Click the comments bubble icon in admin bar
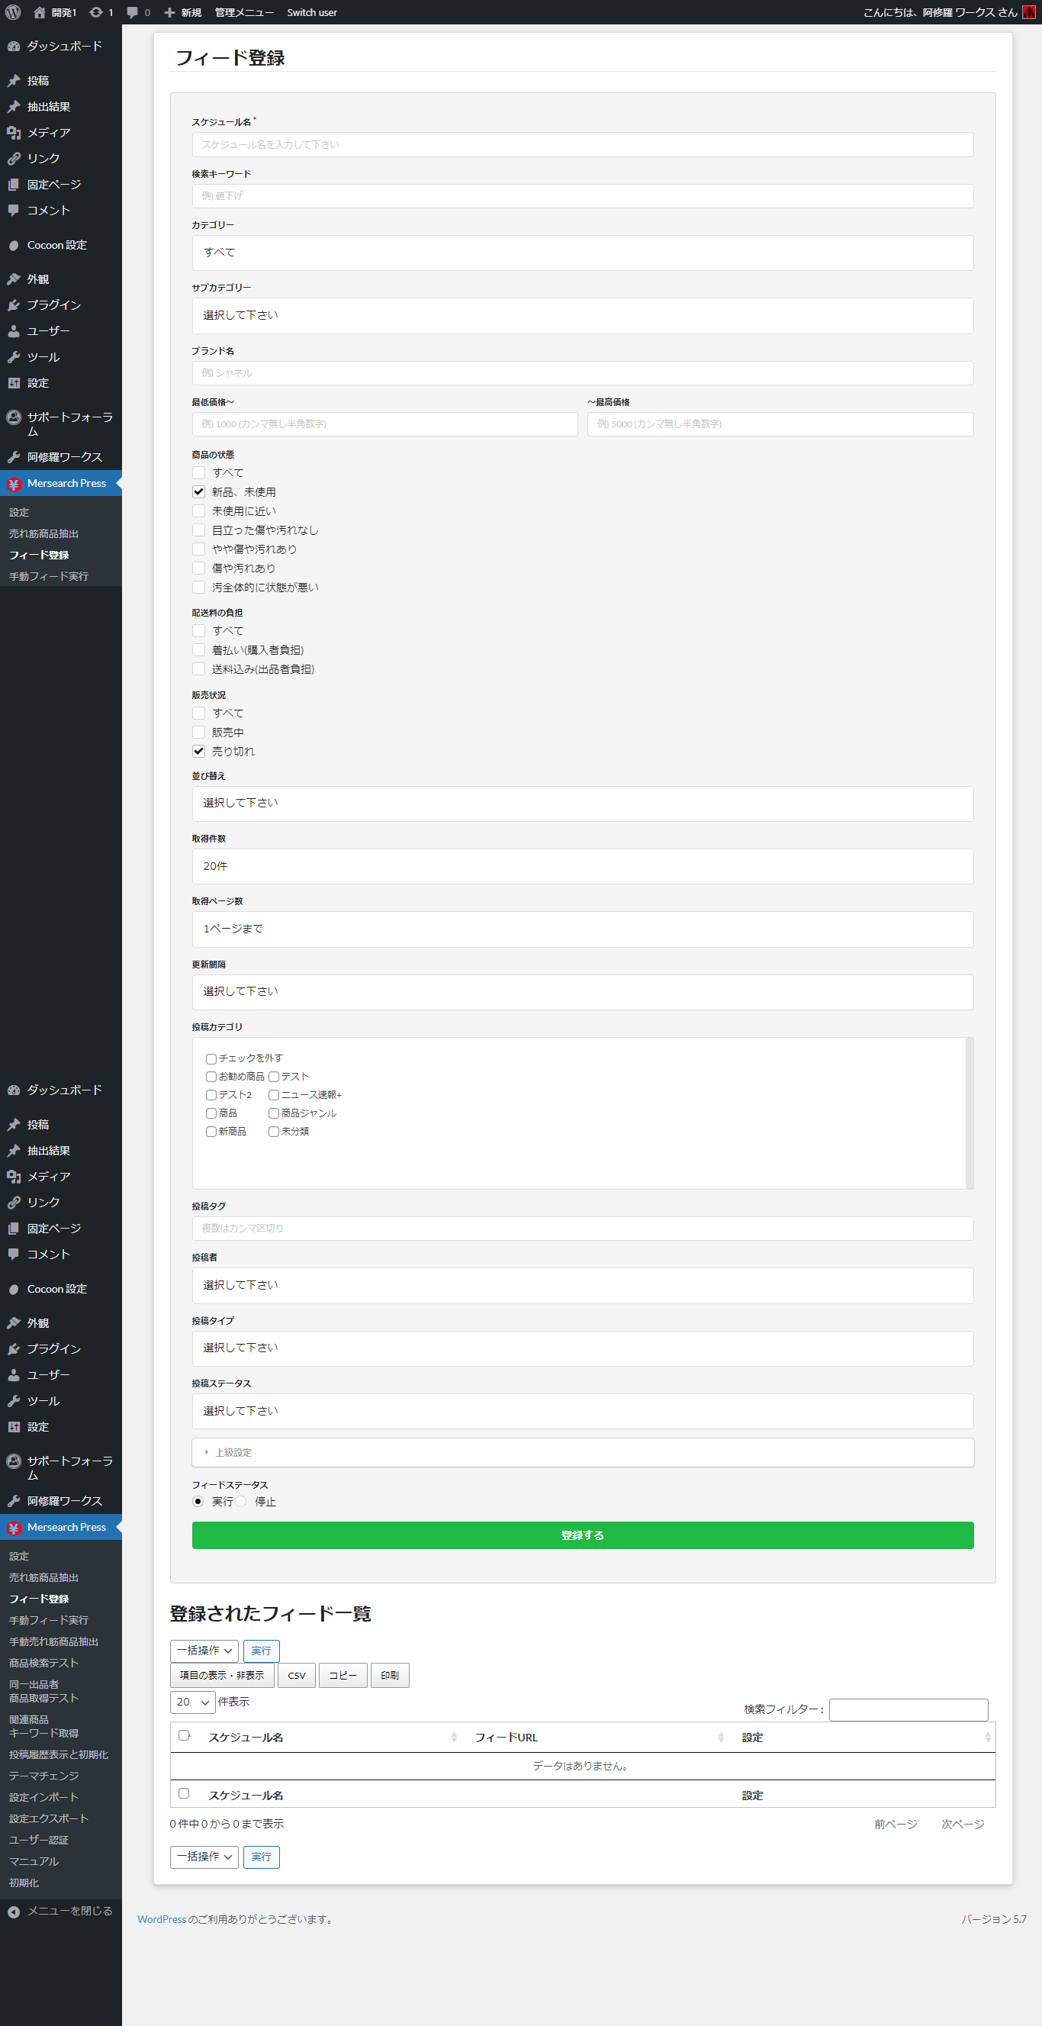Viewport: 1042px width, 2026px height. coord(132,12)
